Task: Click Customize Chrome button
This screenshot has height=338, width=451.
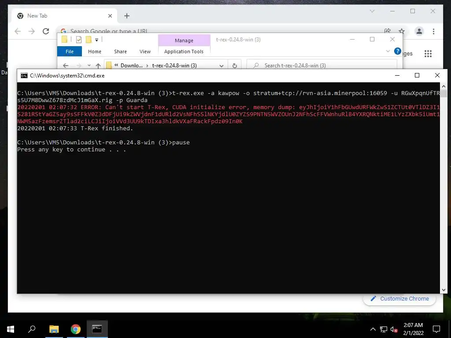Action: [399, 299]
